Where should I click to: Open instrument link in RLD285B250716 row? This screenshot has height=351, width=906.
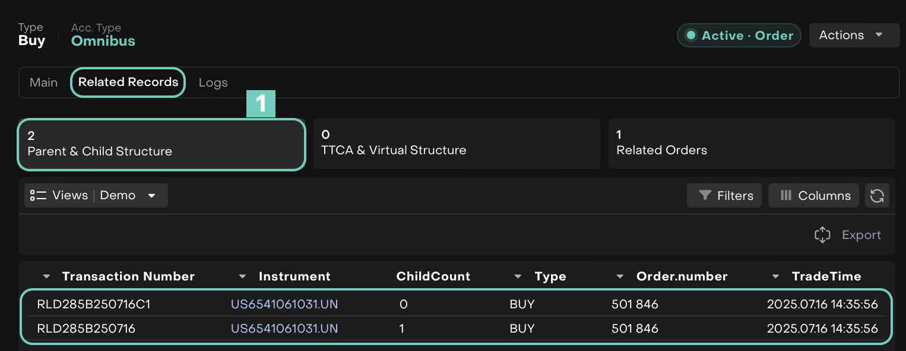tap(284, 328)
